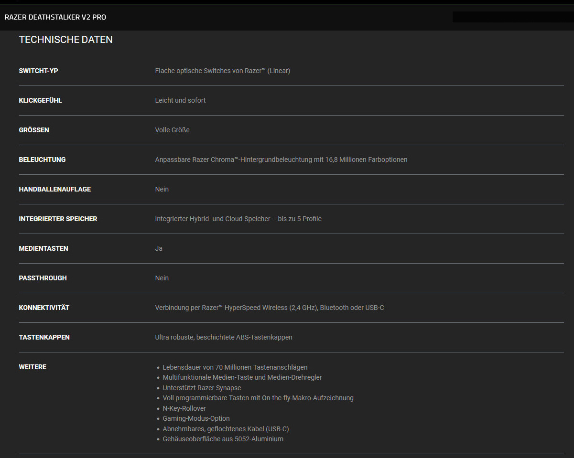The height and width of the screenshot is (458, 574).
Task: Click the 'Unterstützt Razer Synapse' bullet
Action: pos(202,388)
